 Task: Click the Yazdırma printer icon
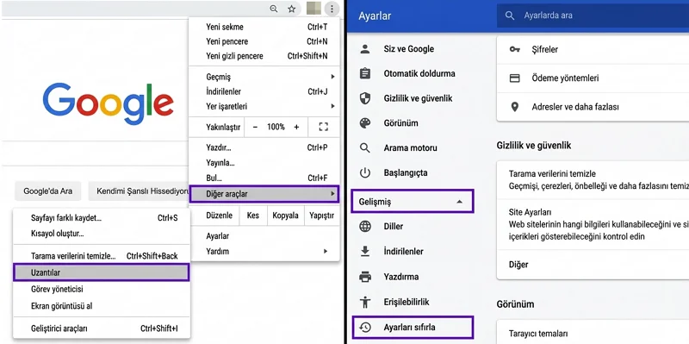pyautogui.click(x=365, y=277)
